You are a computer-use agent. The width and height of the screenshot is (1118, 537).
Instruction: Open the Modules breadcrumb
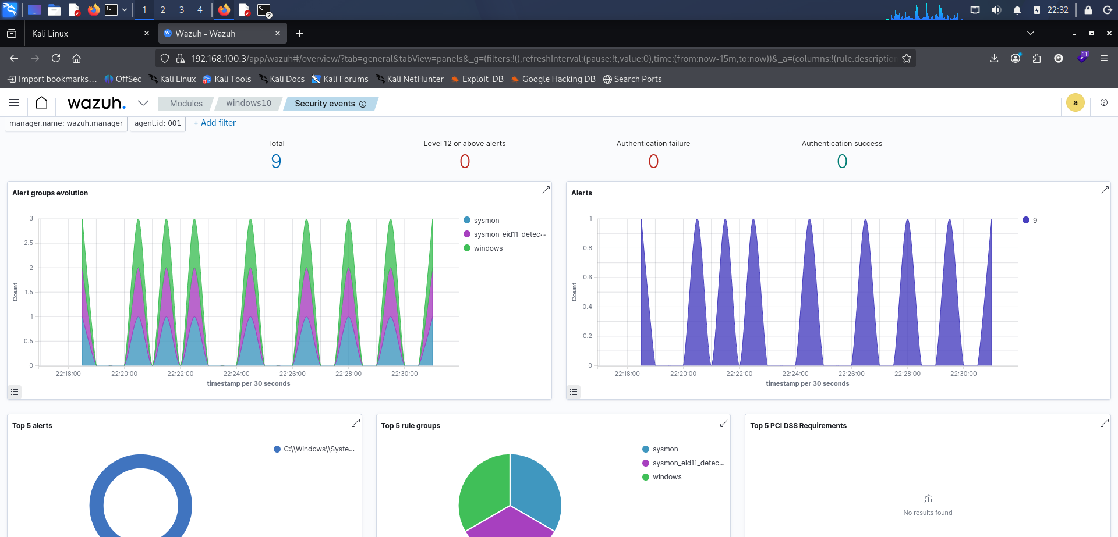186,104
